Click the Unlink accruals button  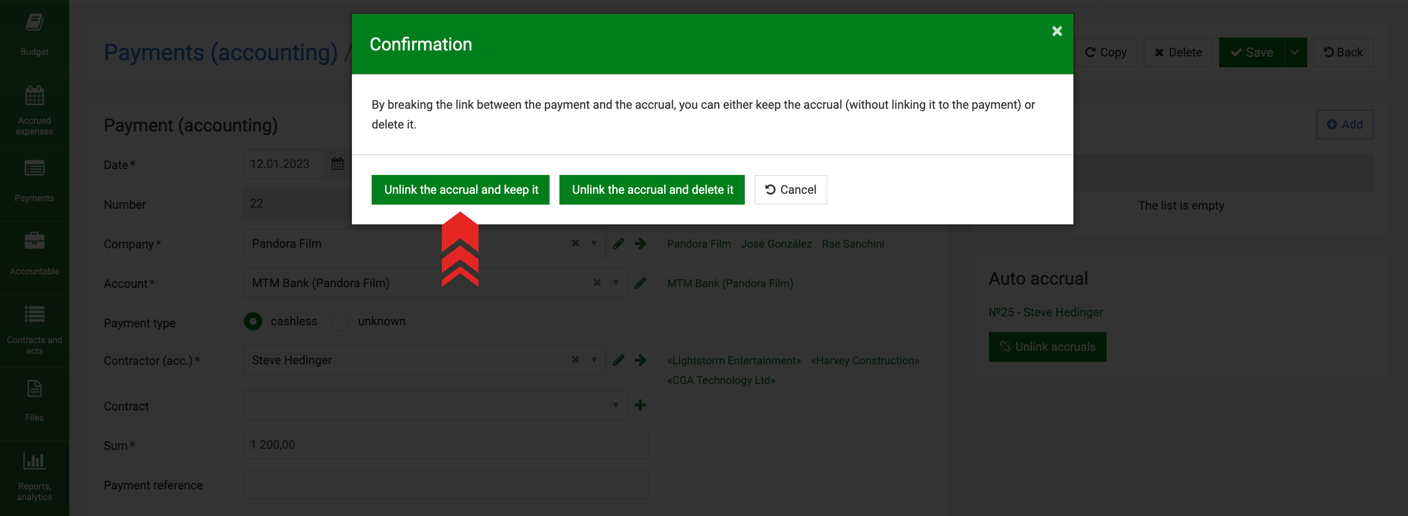[1047, 347]
